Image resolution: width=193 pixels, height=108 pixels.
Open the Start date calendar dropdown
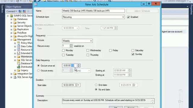point(78,85)
